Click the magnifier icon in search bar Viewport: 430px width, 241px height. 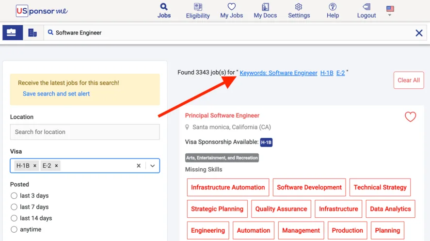click(x=50, y=32)
